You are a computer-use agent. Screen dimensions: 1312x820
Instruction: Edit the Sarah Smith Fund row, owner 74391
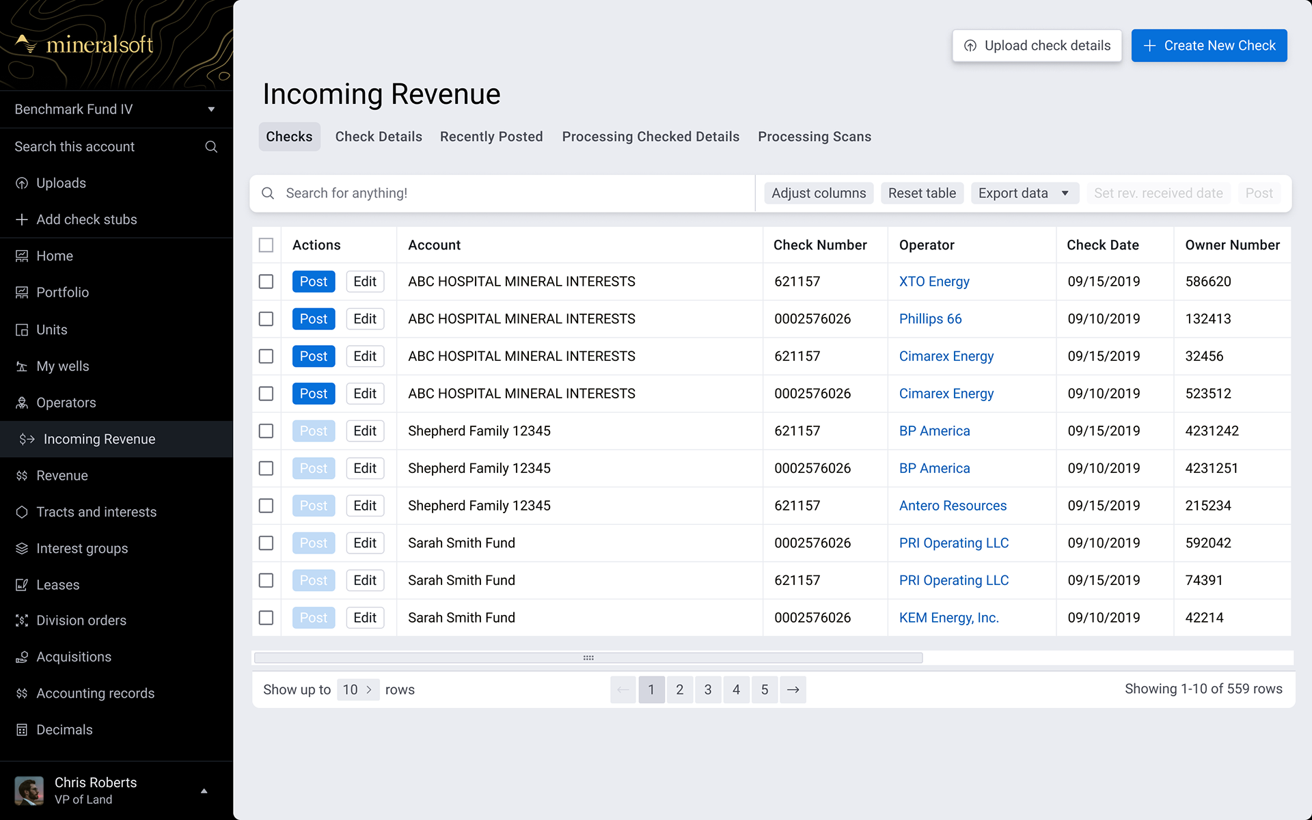tap(365, 580)
